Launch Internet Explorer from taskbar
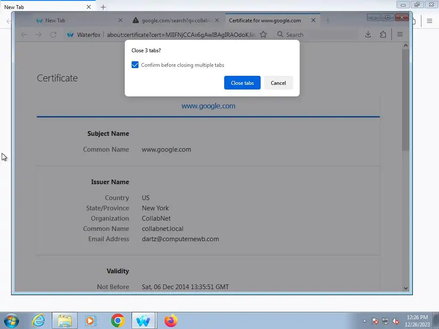 (38, 320)
